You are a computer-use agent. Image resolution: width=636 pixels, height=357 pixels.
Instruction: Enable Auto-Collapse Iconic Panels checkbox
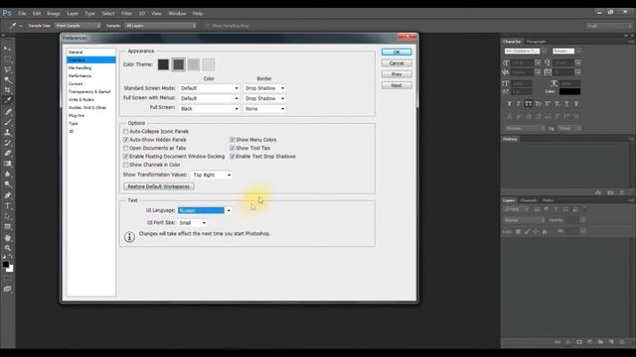tap(126, 132)
